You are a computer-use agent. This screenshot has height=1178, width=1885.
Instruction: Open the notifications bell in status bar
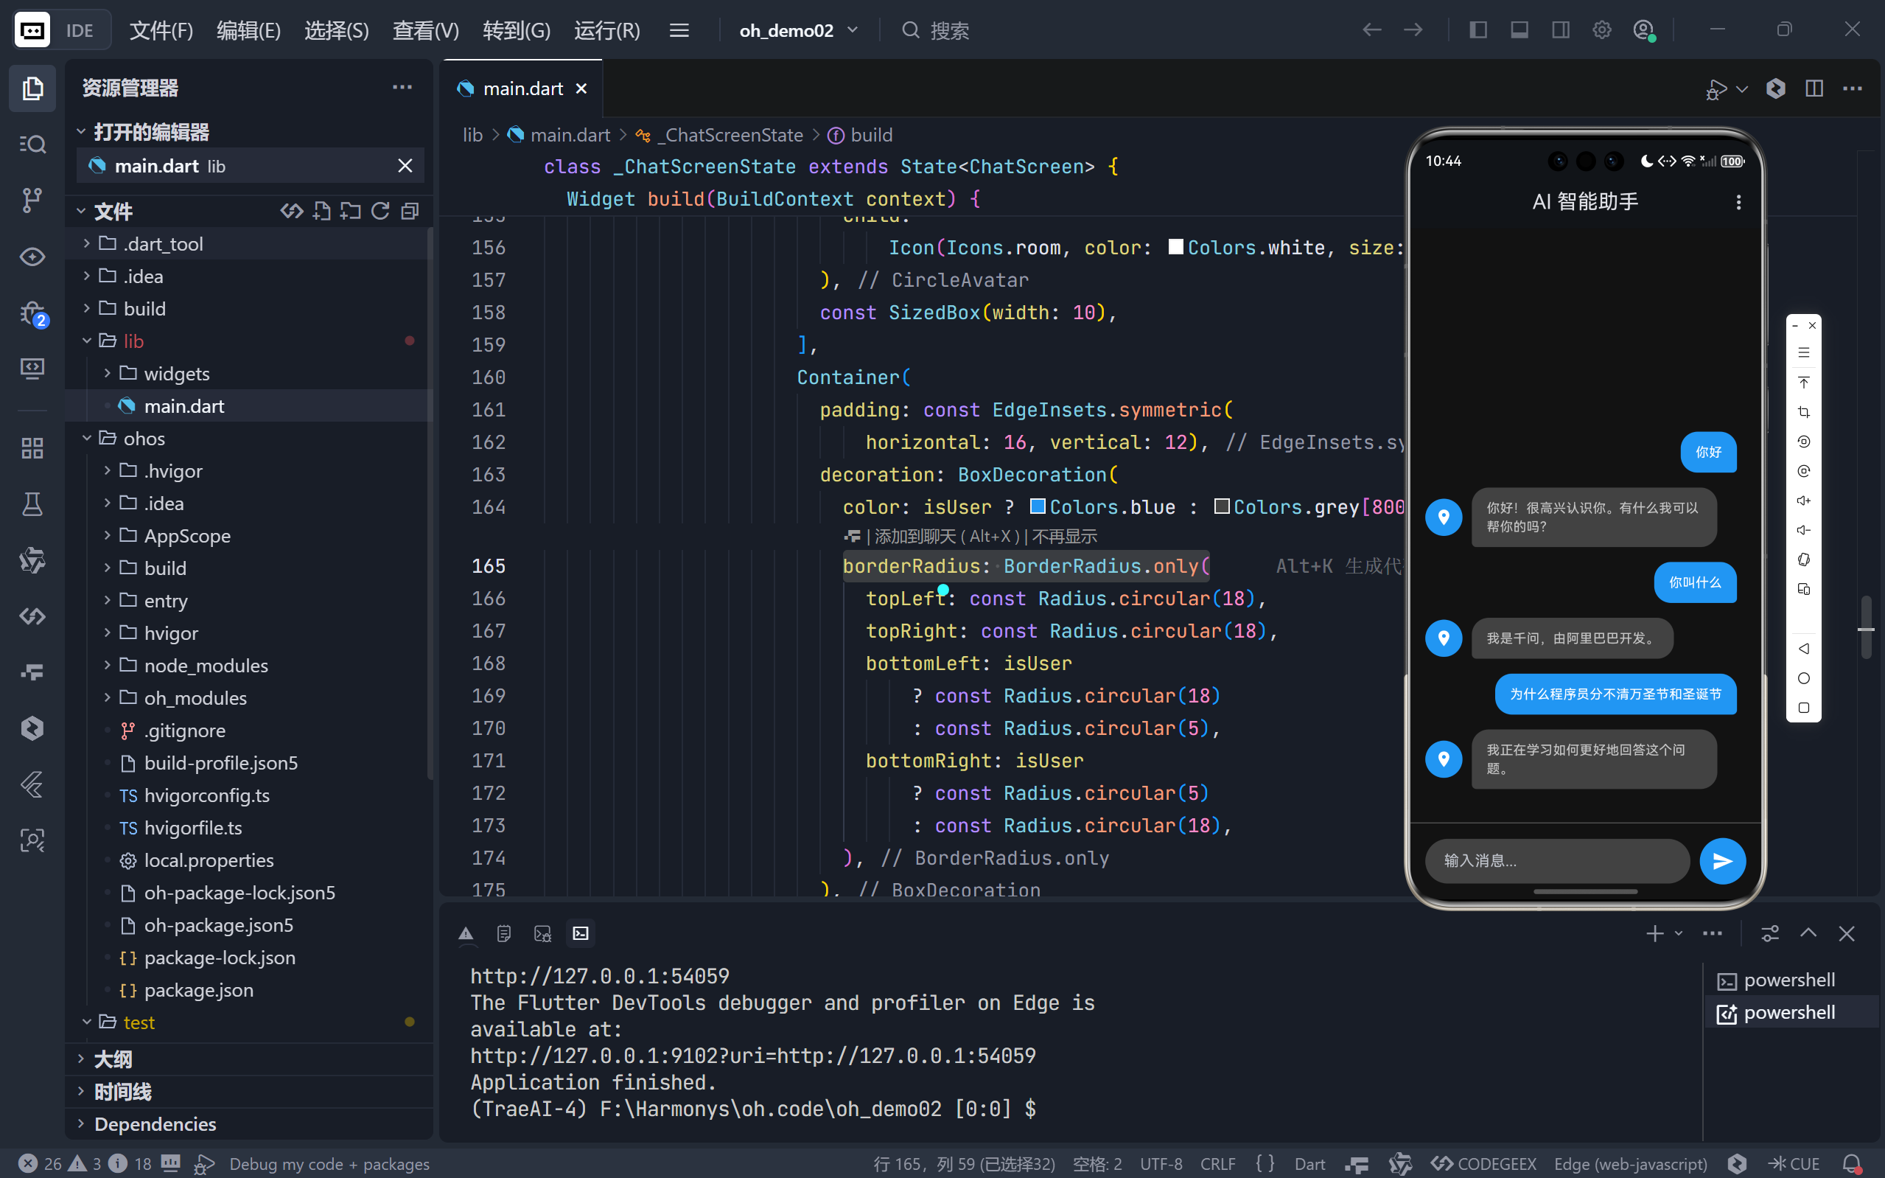click(x=1853, y=1163)
